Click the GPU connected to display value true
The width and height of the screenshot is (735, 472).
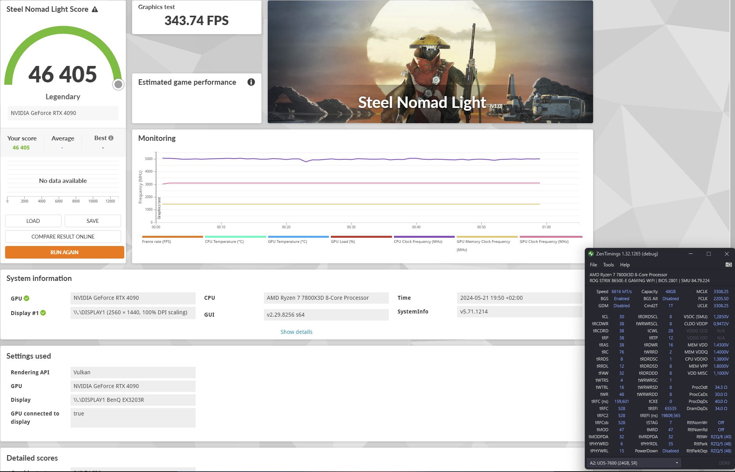point(133,418)
